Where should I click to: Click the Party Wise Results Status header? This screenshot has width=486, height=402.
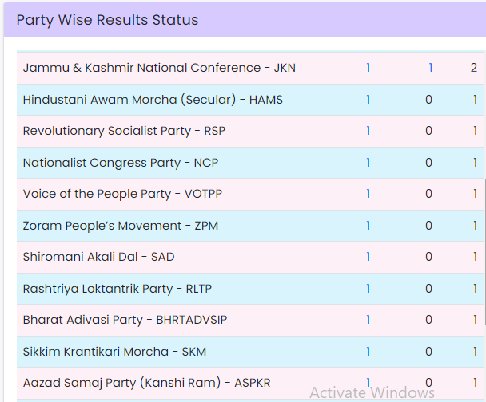[107, 20]
